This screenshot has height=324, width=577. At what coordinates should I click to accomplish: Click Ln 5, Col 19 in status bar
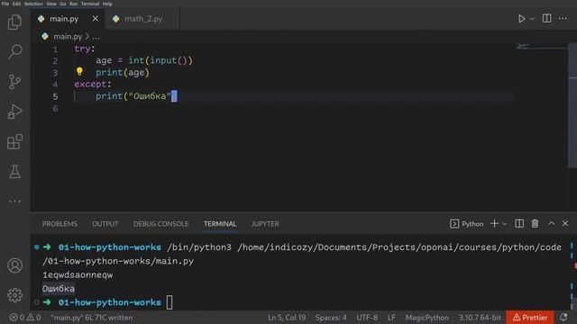[287, 318]
